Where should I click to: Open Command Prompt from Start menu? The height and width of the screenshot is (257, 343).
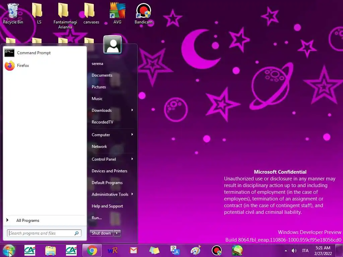(45, 53)
